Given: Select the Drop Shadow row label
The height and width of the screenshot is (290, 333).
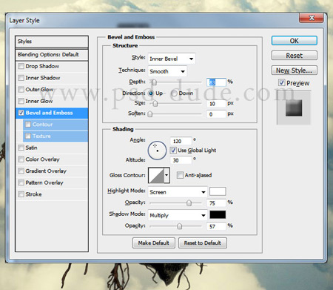Looking at the screenshot, I should point(42,66).
